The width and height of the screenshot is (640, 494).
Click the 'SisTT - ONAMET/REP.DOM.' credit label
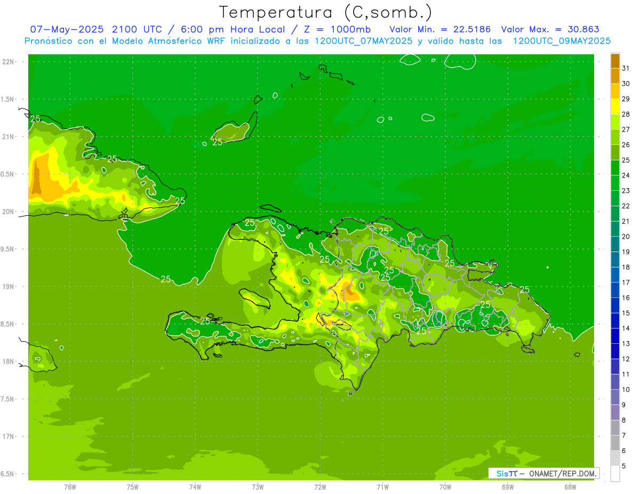544,473
